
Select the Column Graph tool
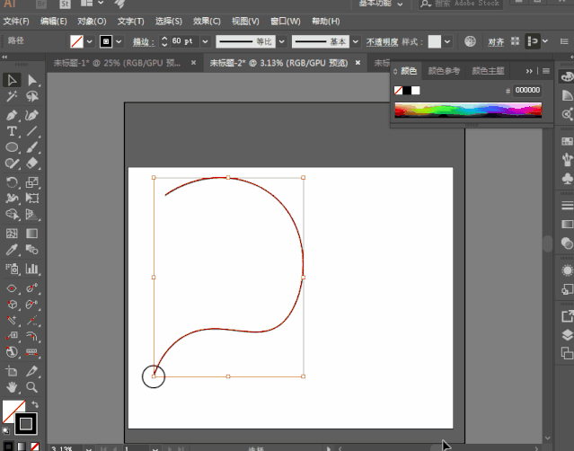pyautogui.click(x=32, y=269)
